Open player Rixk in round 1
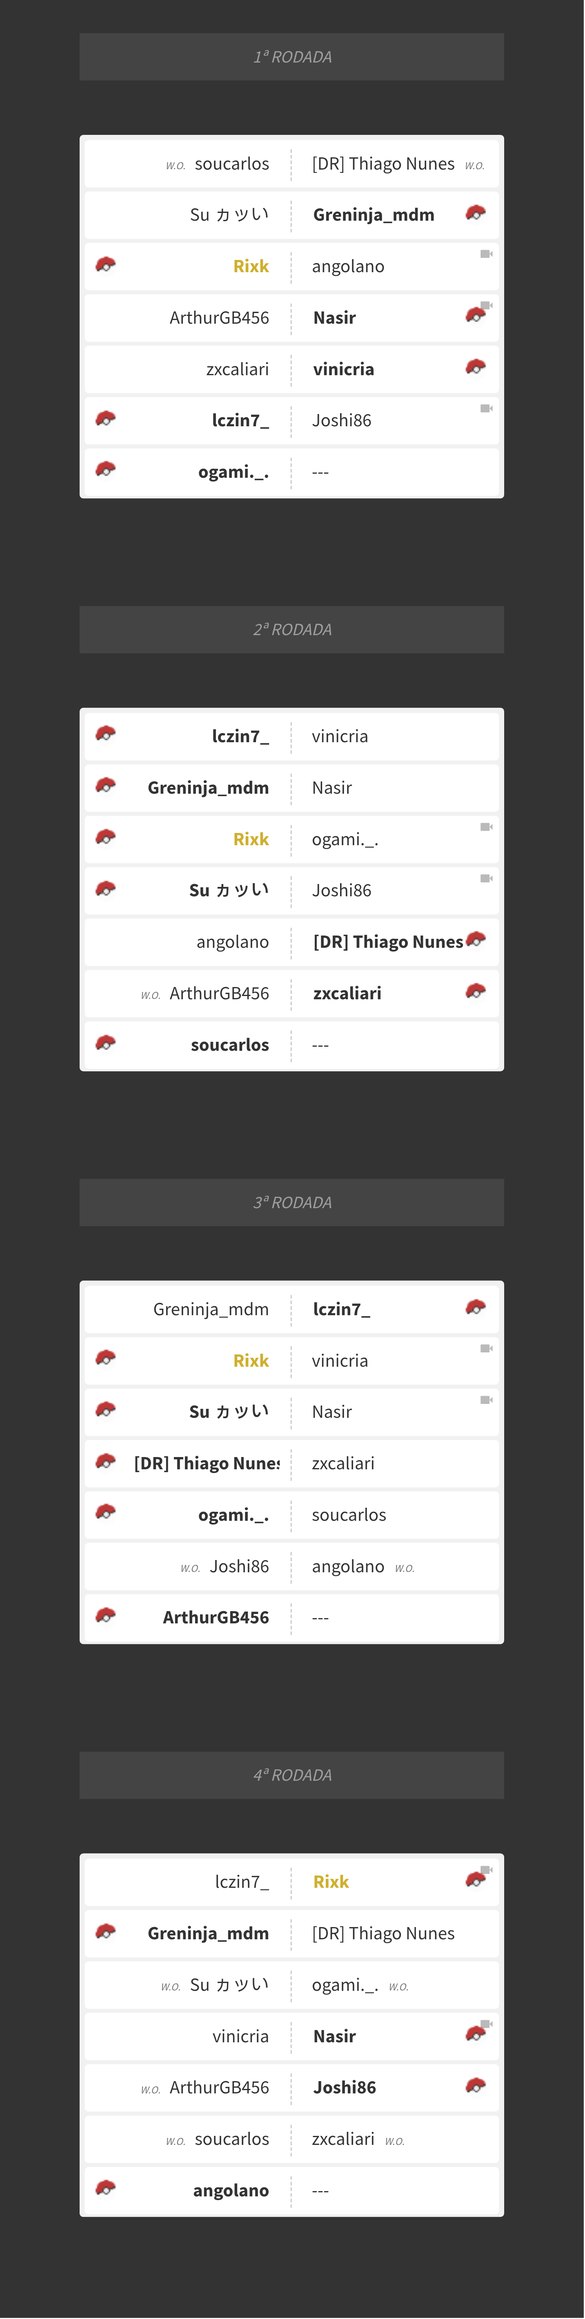Image resolution: width=585 pixels, height=2319 pixels. click(251, 266)
